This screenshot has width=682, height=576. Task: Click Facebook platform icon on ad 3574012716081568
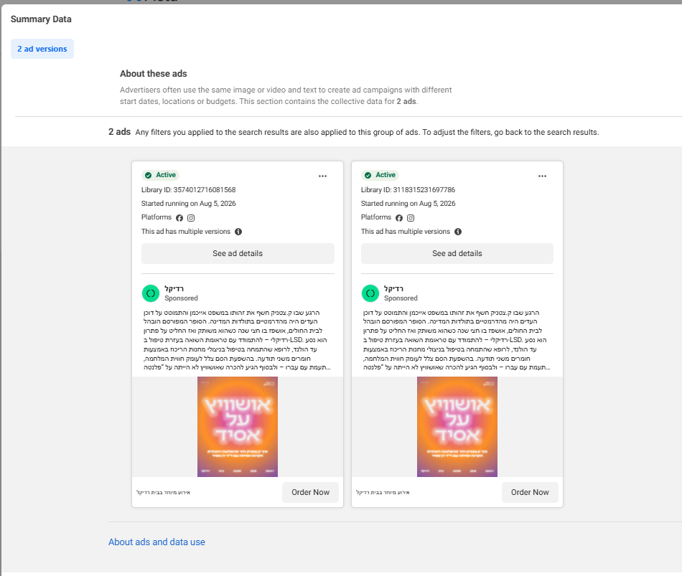pos(179,218)
